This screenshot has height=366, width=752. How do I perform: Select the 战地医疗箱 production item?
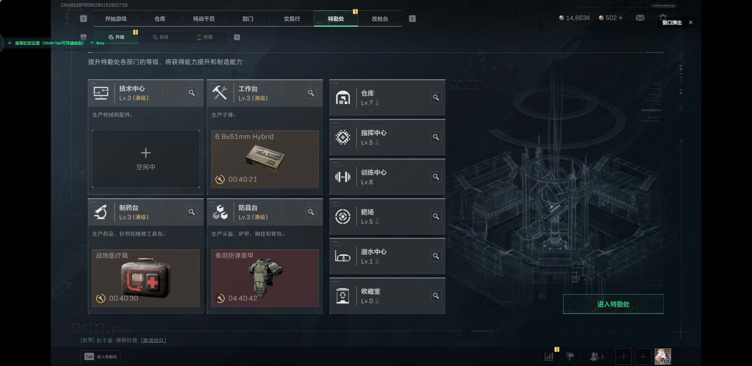click(146, 278)
